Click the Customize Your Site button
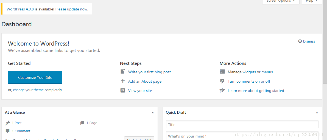 point(35,77)
